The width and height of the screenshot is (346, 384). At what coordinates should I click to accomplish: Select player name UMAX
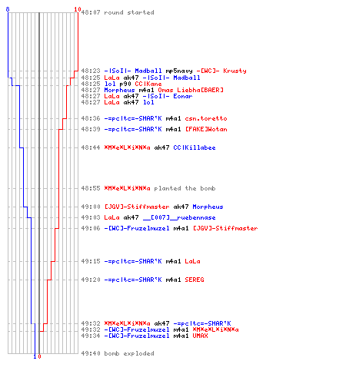click(200, 336)
